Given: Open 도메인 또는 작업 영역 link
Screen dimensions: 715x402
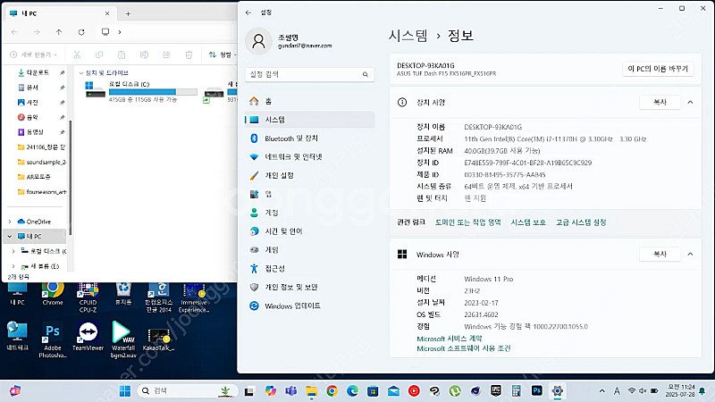Looking at the screenshot, I should coord(467,222).
